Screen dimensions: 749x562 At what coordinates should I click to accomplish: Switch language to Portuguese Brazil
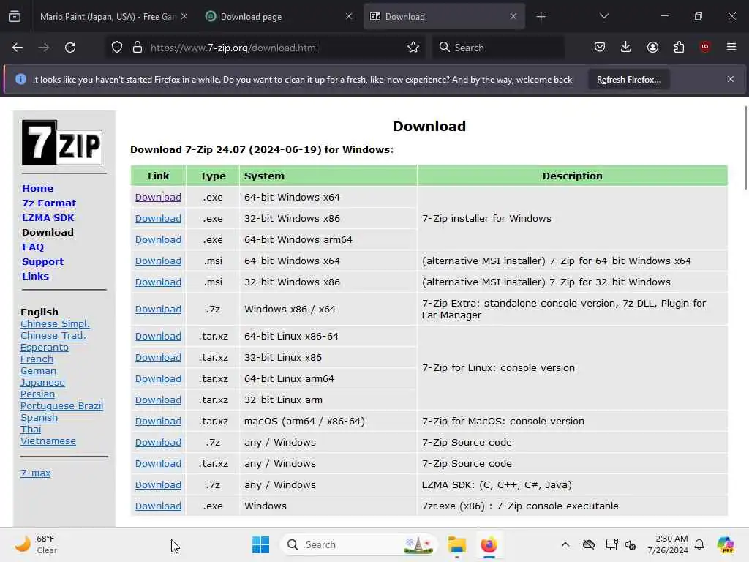pos(61,405)
